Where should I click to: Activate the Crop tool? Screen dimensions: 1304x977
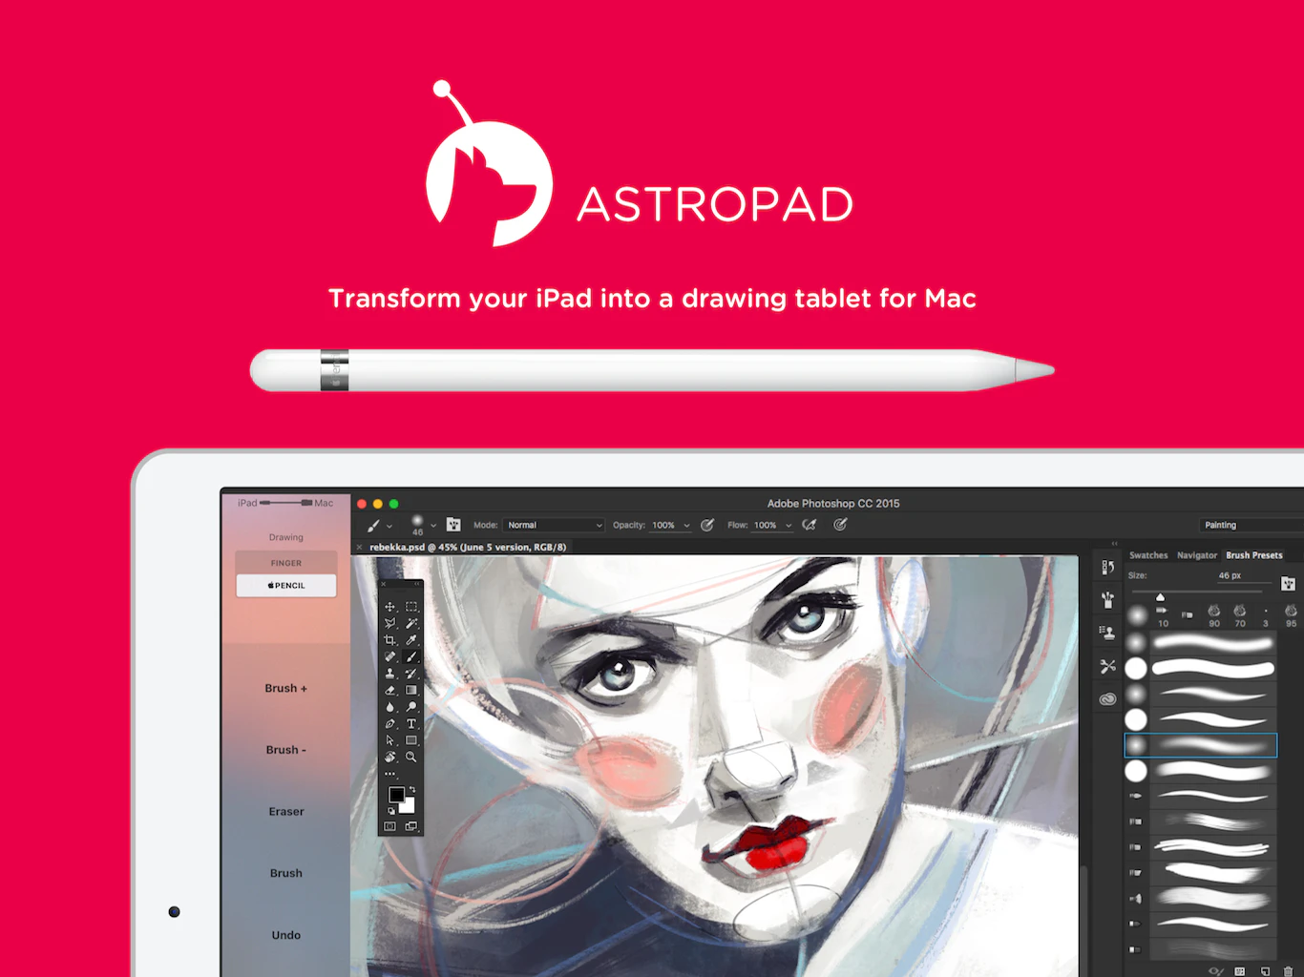click(389, 639)
